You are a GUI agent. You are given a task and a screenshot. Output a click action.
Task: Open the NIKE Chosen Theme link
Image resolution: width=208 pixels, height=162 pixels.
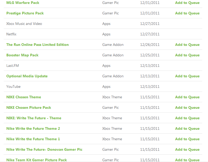tap(24, 97)
